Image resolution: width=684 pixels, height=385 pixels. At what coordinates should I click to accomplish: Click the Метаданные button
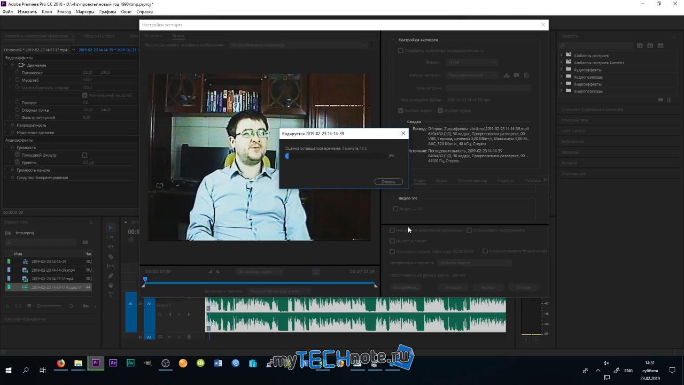[405, 287]
